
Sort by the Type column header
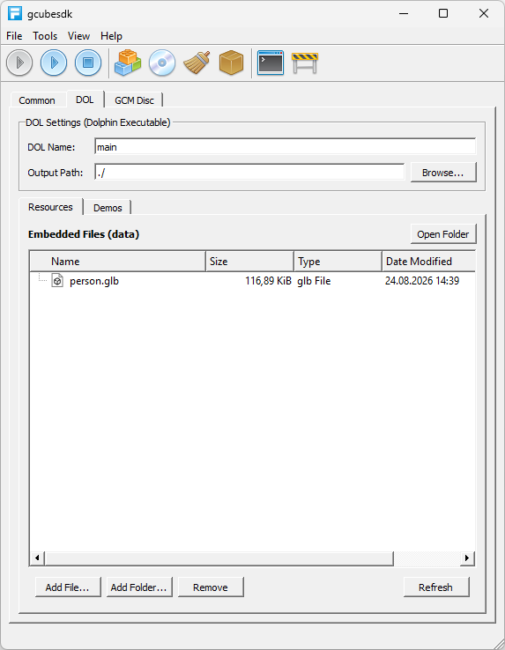click(338, 262)
